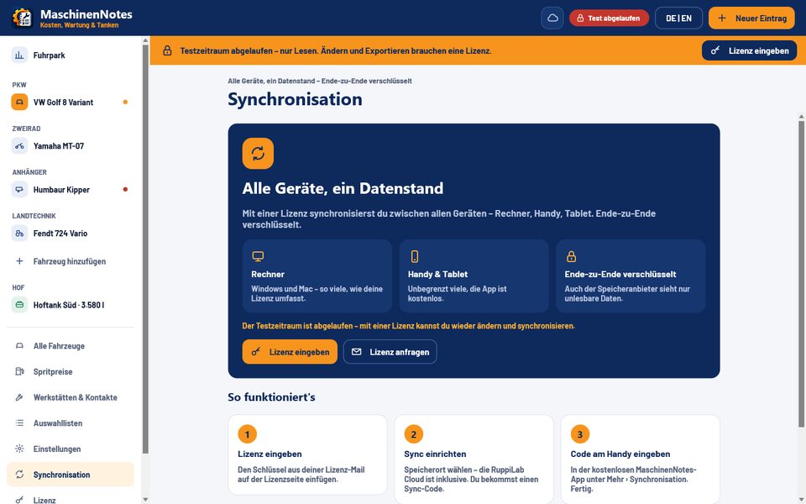Click step 1 orange number badge
806x504 pixels.
click(x=247, y=434)
